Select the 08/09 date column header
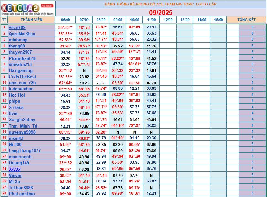This screenshot has height=197, width=267. pyautogui.click(x=101, y=20)
